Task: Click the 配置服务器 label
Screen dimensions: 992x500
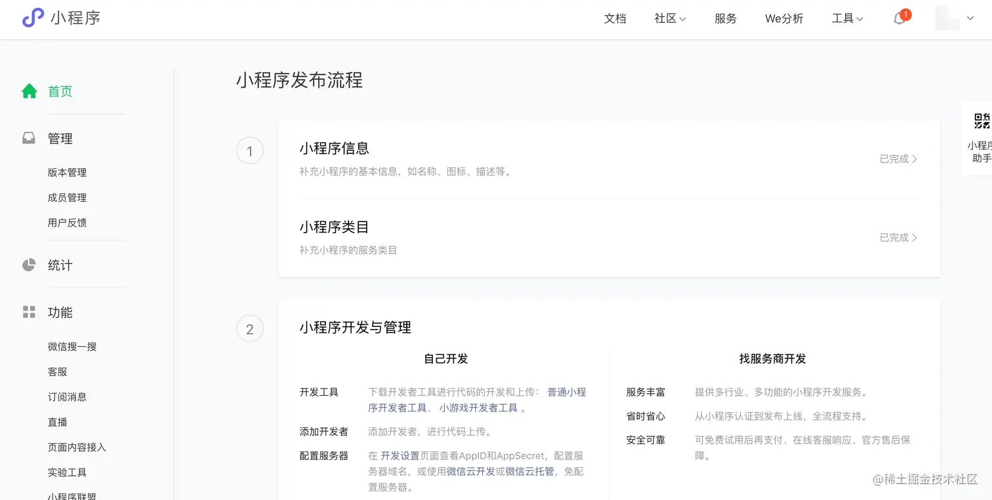Action: click(323, 455)
